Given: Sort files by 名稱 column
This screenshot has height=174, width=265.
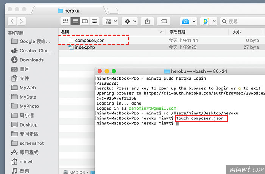Looking at the screenshot, I should click(x=65, y=32).
